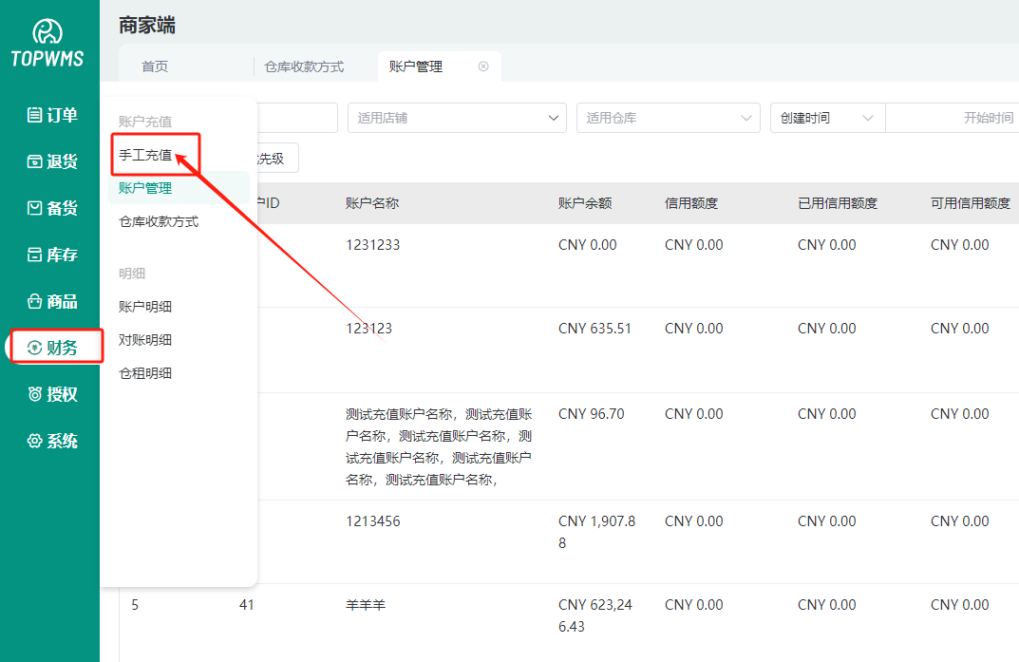Viewport: 1019px width, 662px height.
Task: Click the 开始时间 date field
Action: [953, 118]
